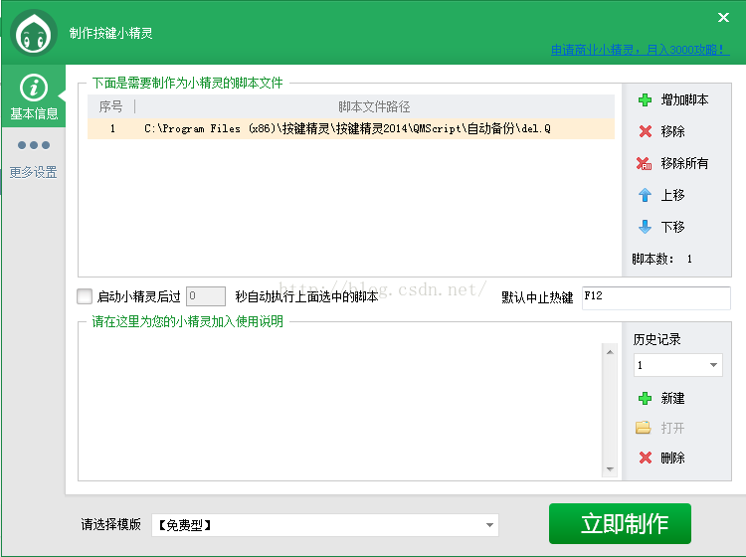Click the description scrollbar down arrow
Viewport: 746px width, 557px height.
(x=610, y=469)
